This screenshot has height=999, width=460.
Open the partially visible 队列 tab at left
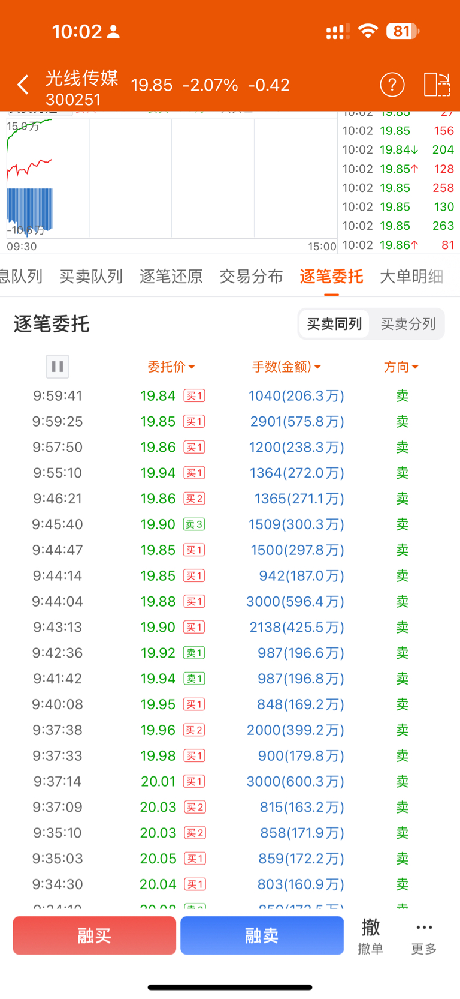[22, 276]
